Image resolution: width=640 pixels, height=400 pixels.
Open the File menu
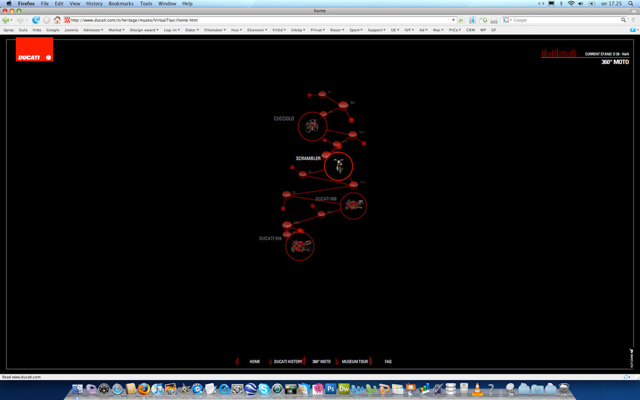click(x=45, y=3)
